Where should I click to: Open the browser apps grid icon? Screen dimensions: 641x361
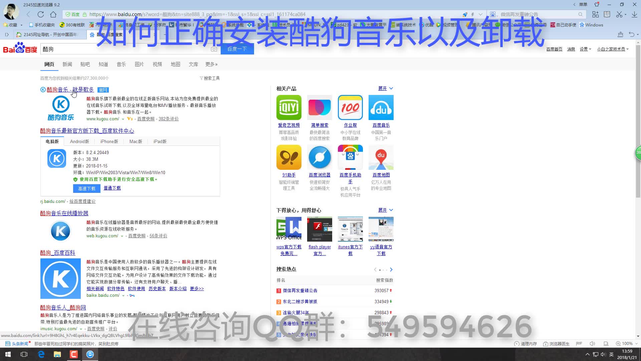pos(595,14)
